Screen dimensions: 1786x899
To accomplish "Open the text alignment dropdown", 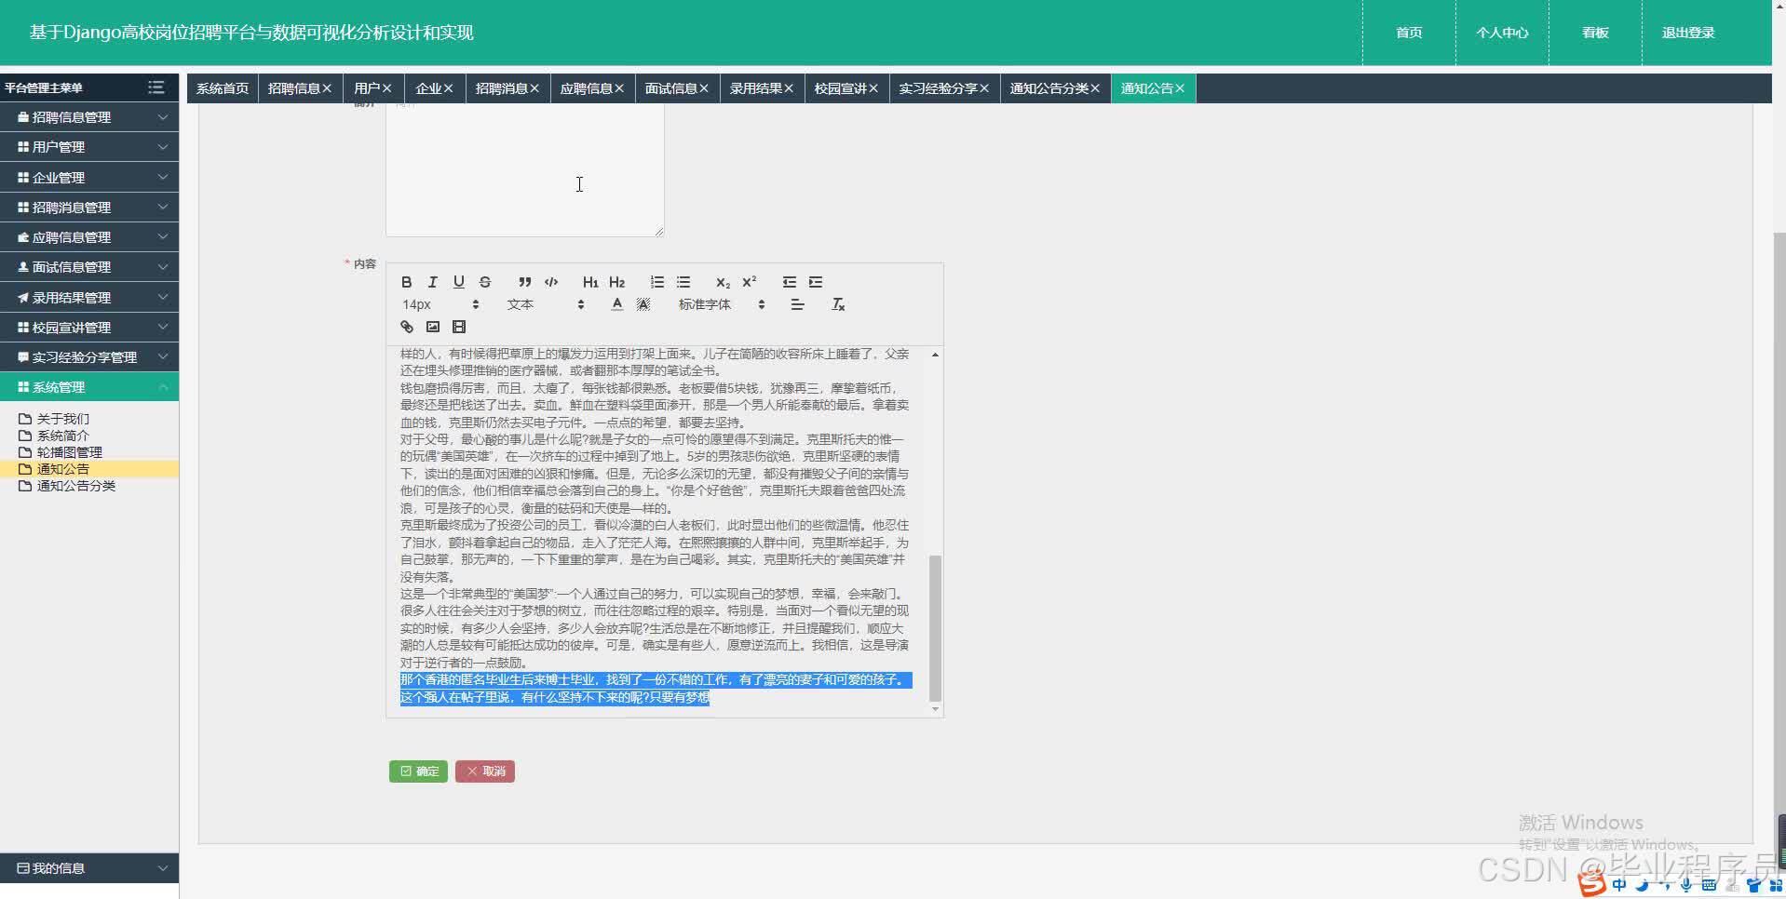I will [797, 304].
